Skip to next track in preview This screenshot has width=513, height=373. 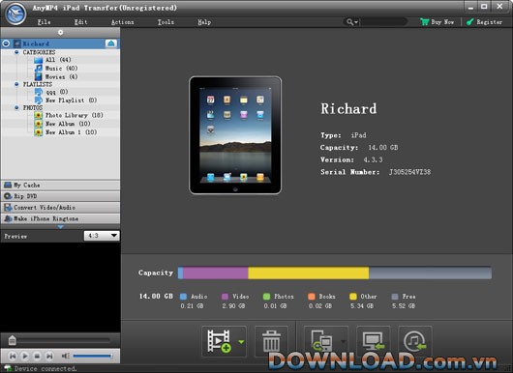pyautogui.click(x=49, y=356)
